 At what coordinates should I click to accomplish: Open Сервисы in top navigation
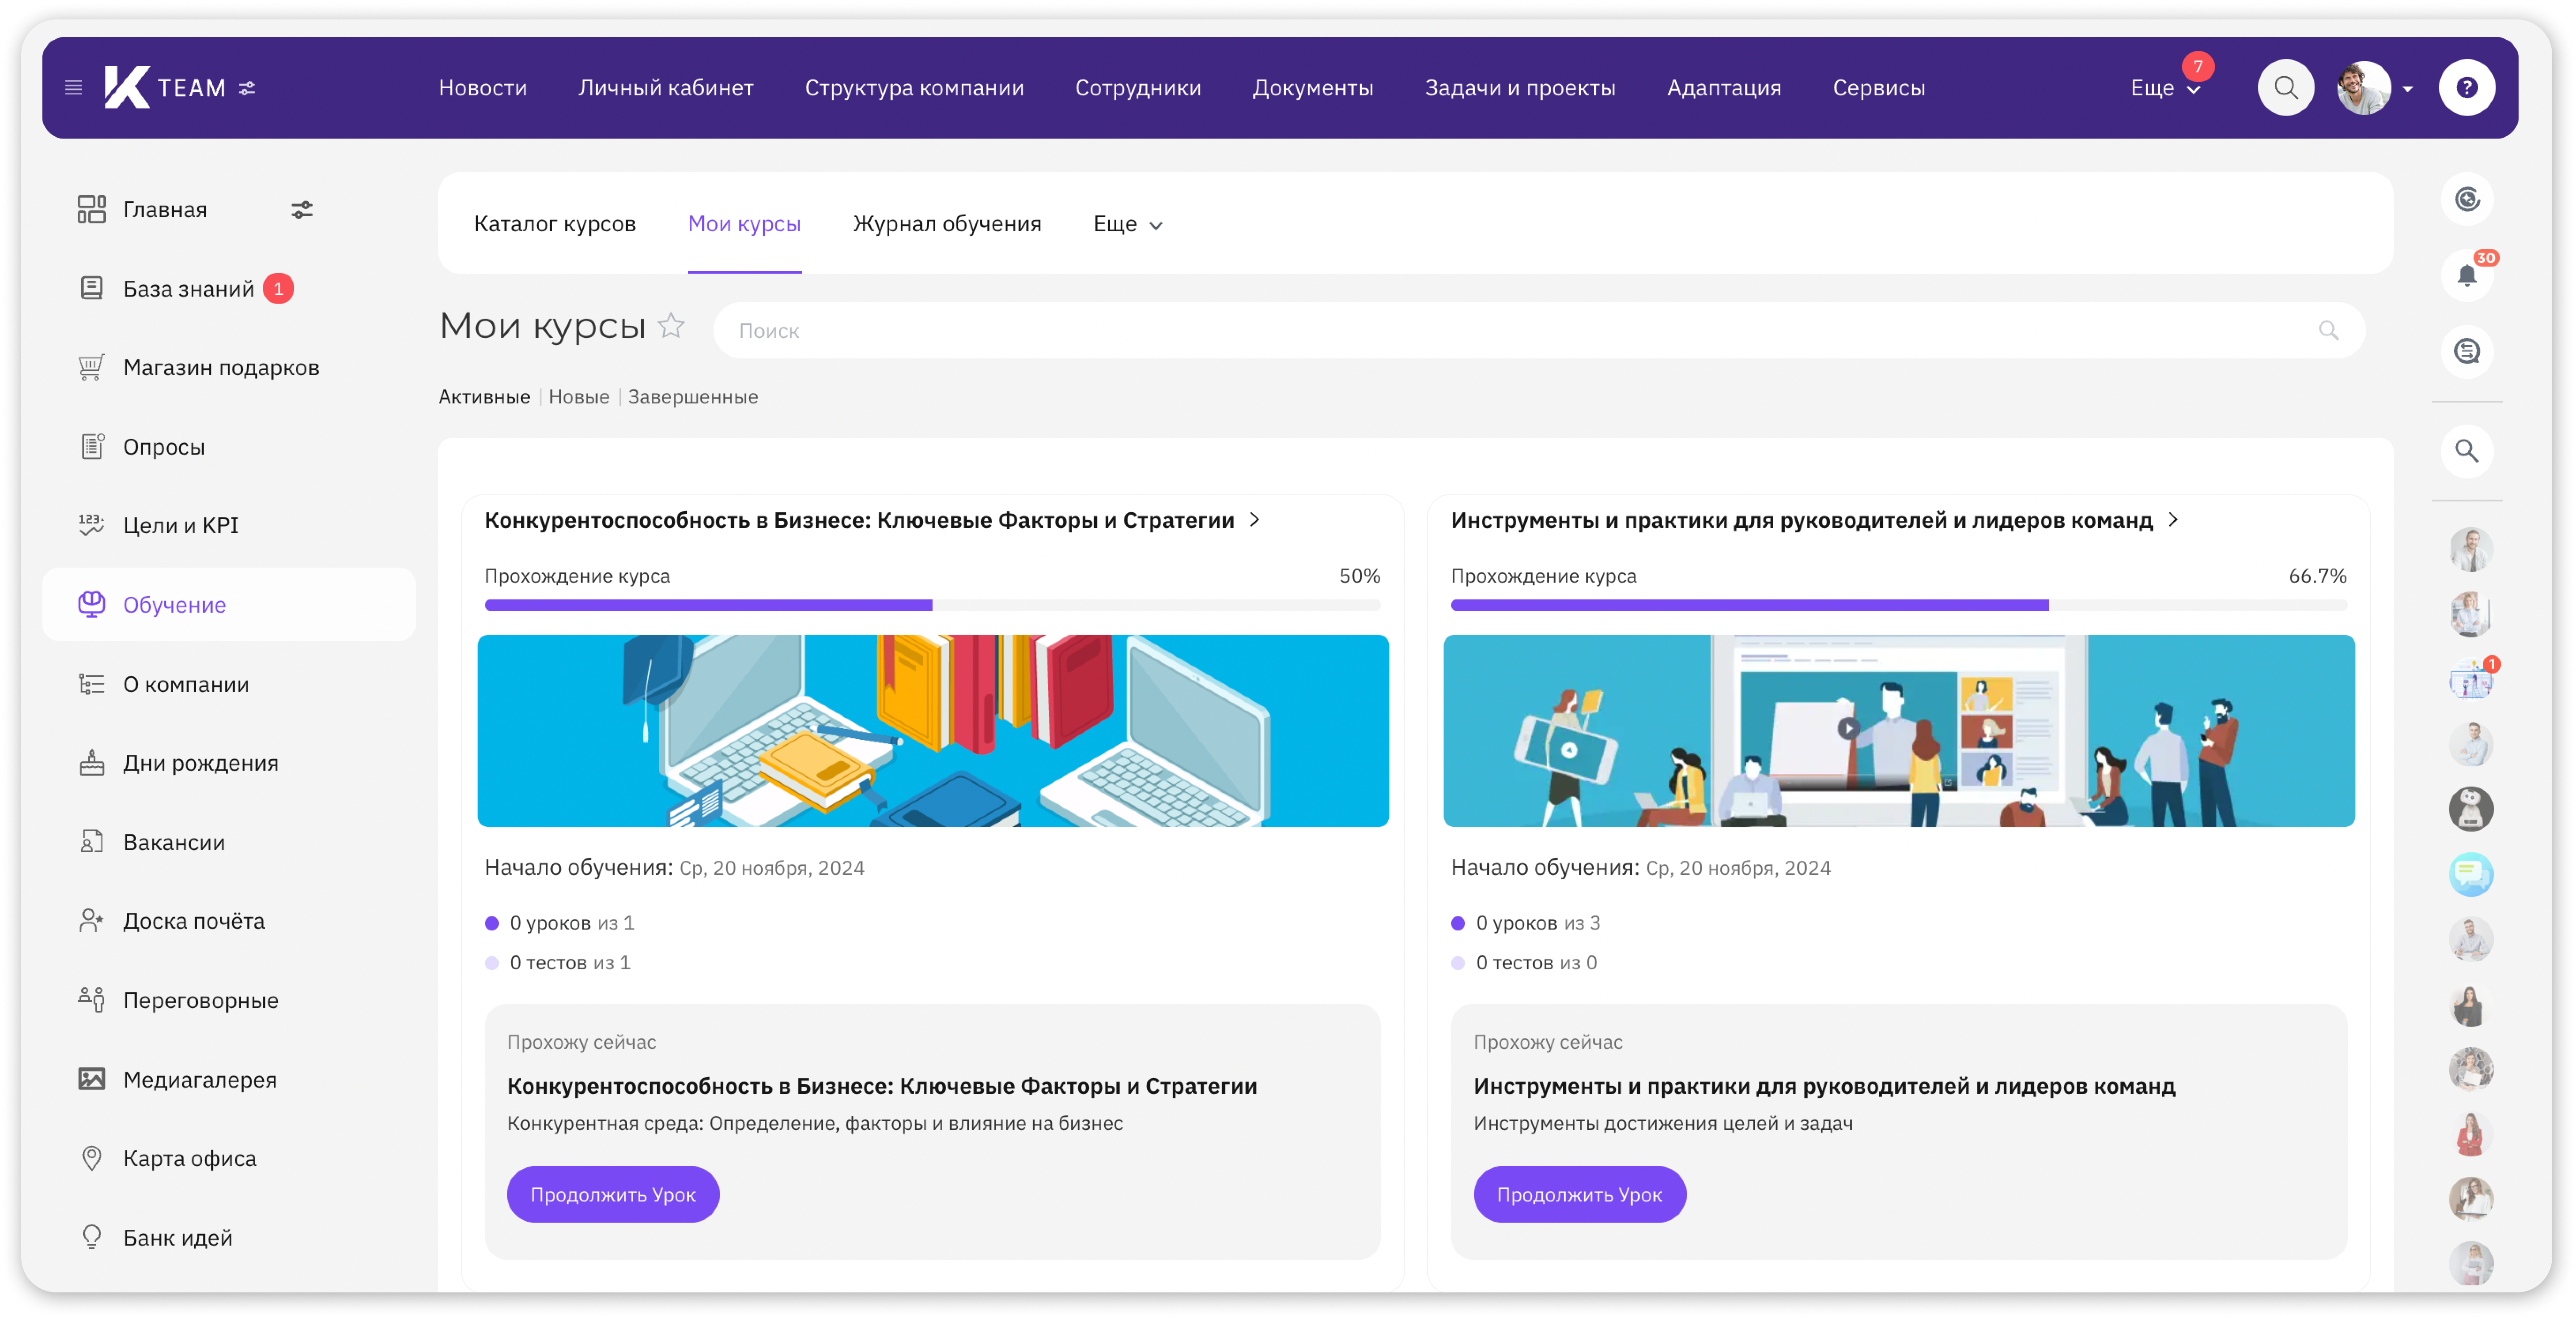click(x=1878, y=88)
